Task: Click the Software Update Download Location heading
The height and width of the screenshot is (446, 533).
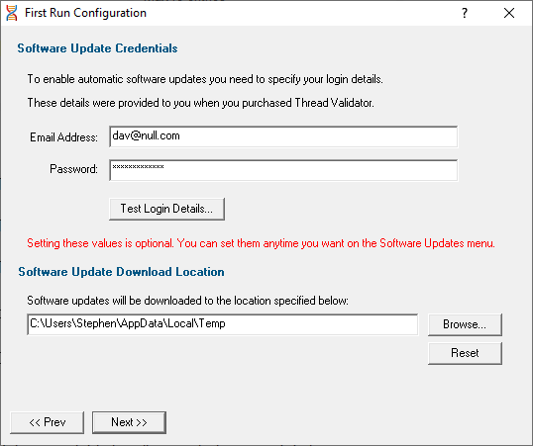Action: point(121,272)
